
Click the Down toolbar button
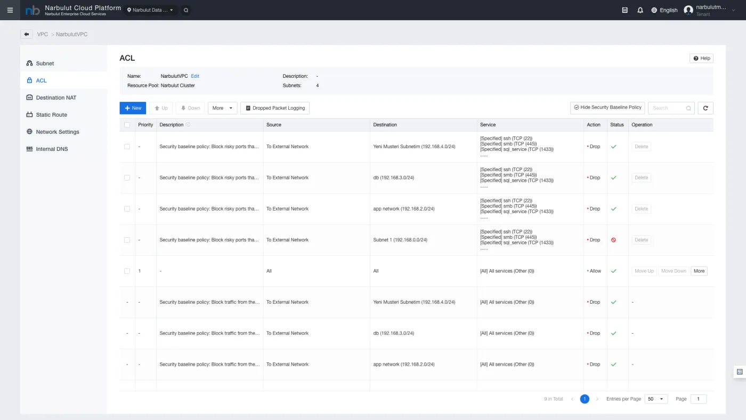[x=190, y=108]
